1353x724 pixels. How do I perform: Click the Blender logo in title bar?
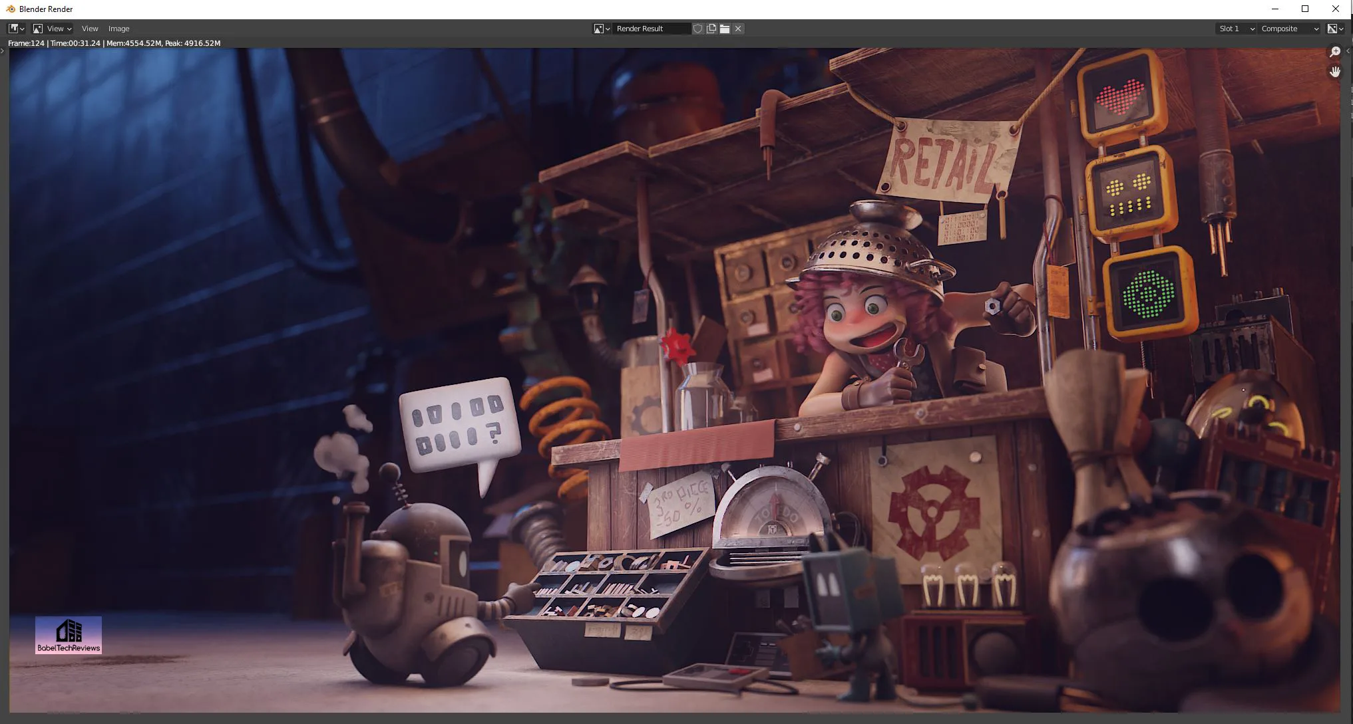point(11,9)
